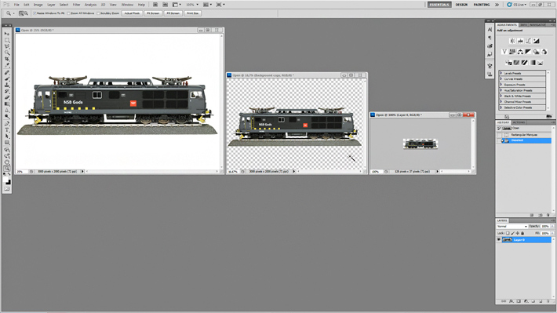Screen dimensions: 557x313
Task: Select the Layer 0 thumbnail
Action: [x=507, y=240]
